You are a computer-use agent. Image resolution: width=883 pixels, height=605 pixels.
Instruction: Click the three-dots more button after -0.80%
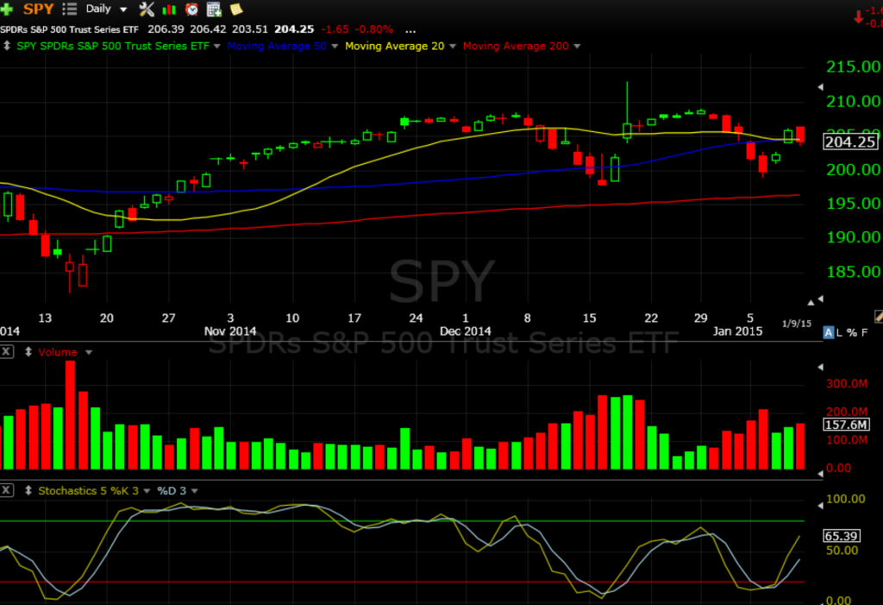coord(410,30)
